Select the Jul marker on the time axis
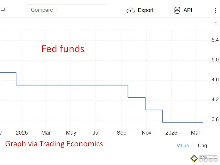The height and width of the screenshot is (165, 220). (x=96, y=133)
